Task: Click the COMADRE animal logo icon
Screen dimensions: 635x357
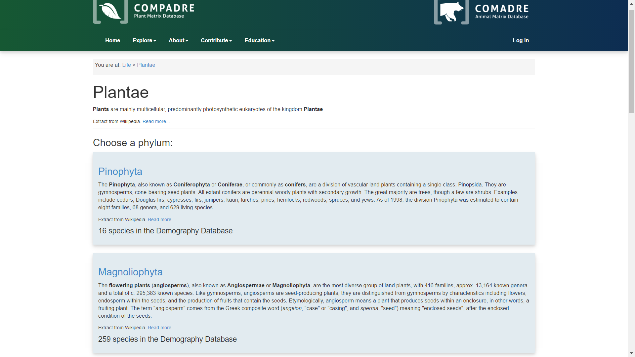Action: pos(451,12)
